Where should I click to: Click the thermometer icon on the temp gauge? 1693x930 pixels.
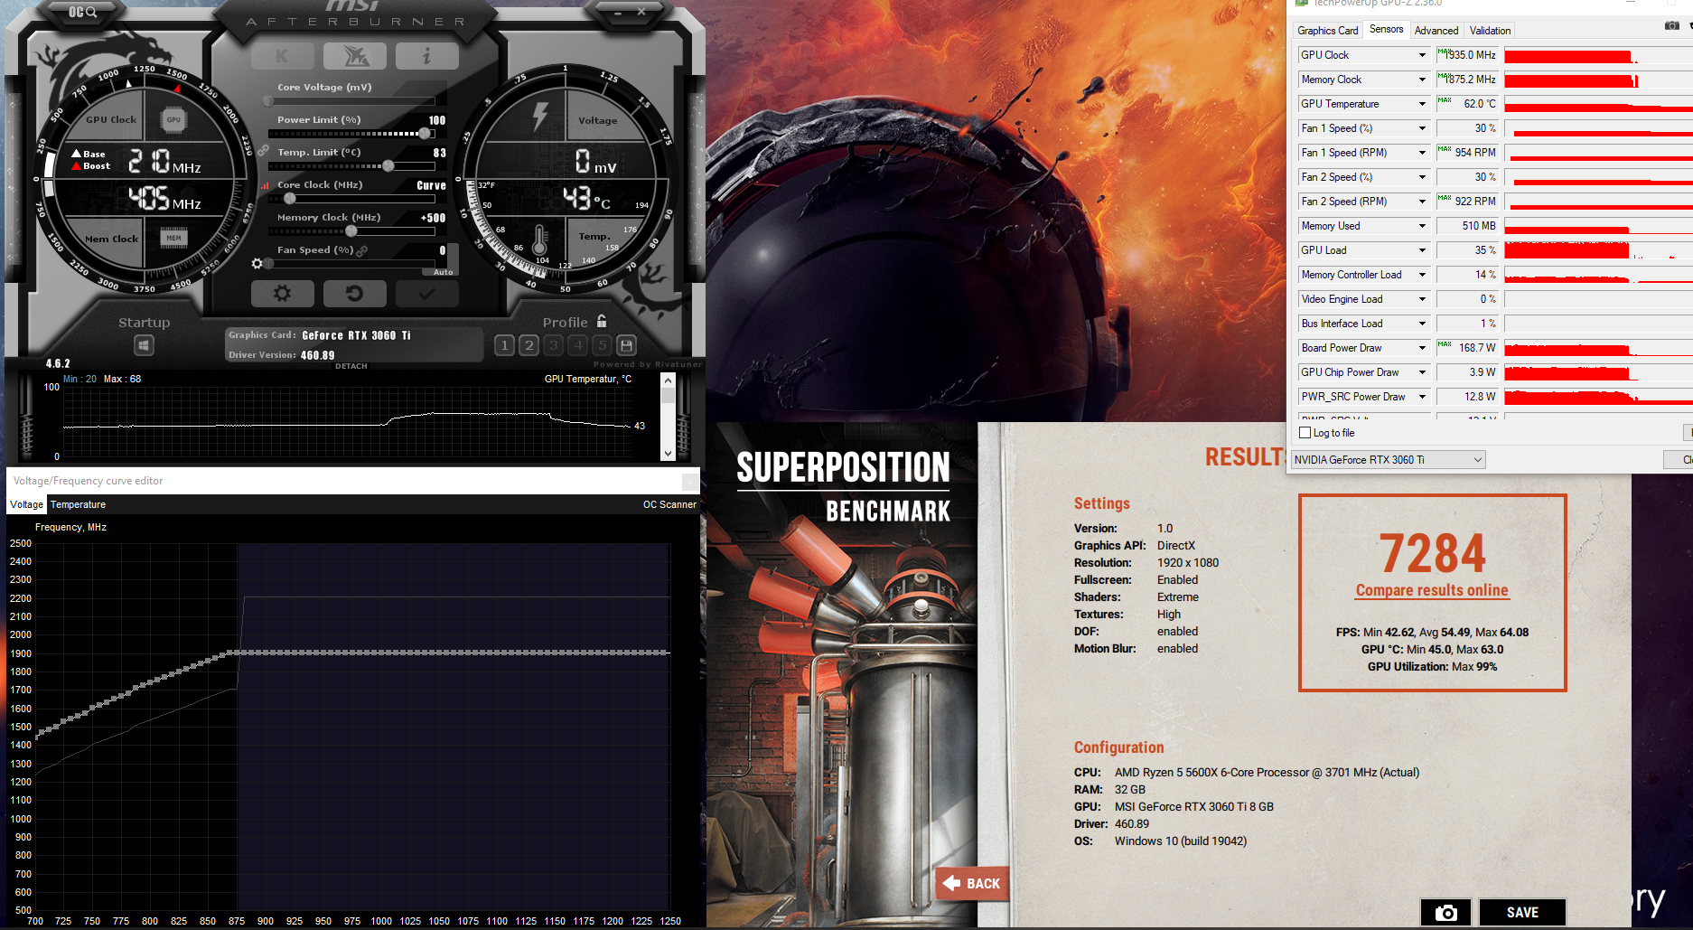pos(540,240)
